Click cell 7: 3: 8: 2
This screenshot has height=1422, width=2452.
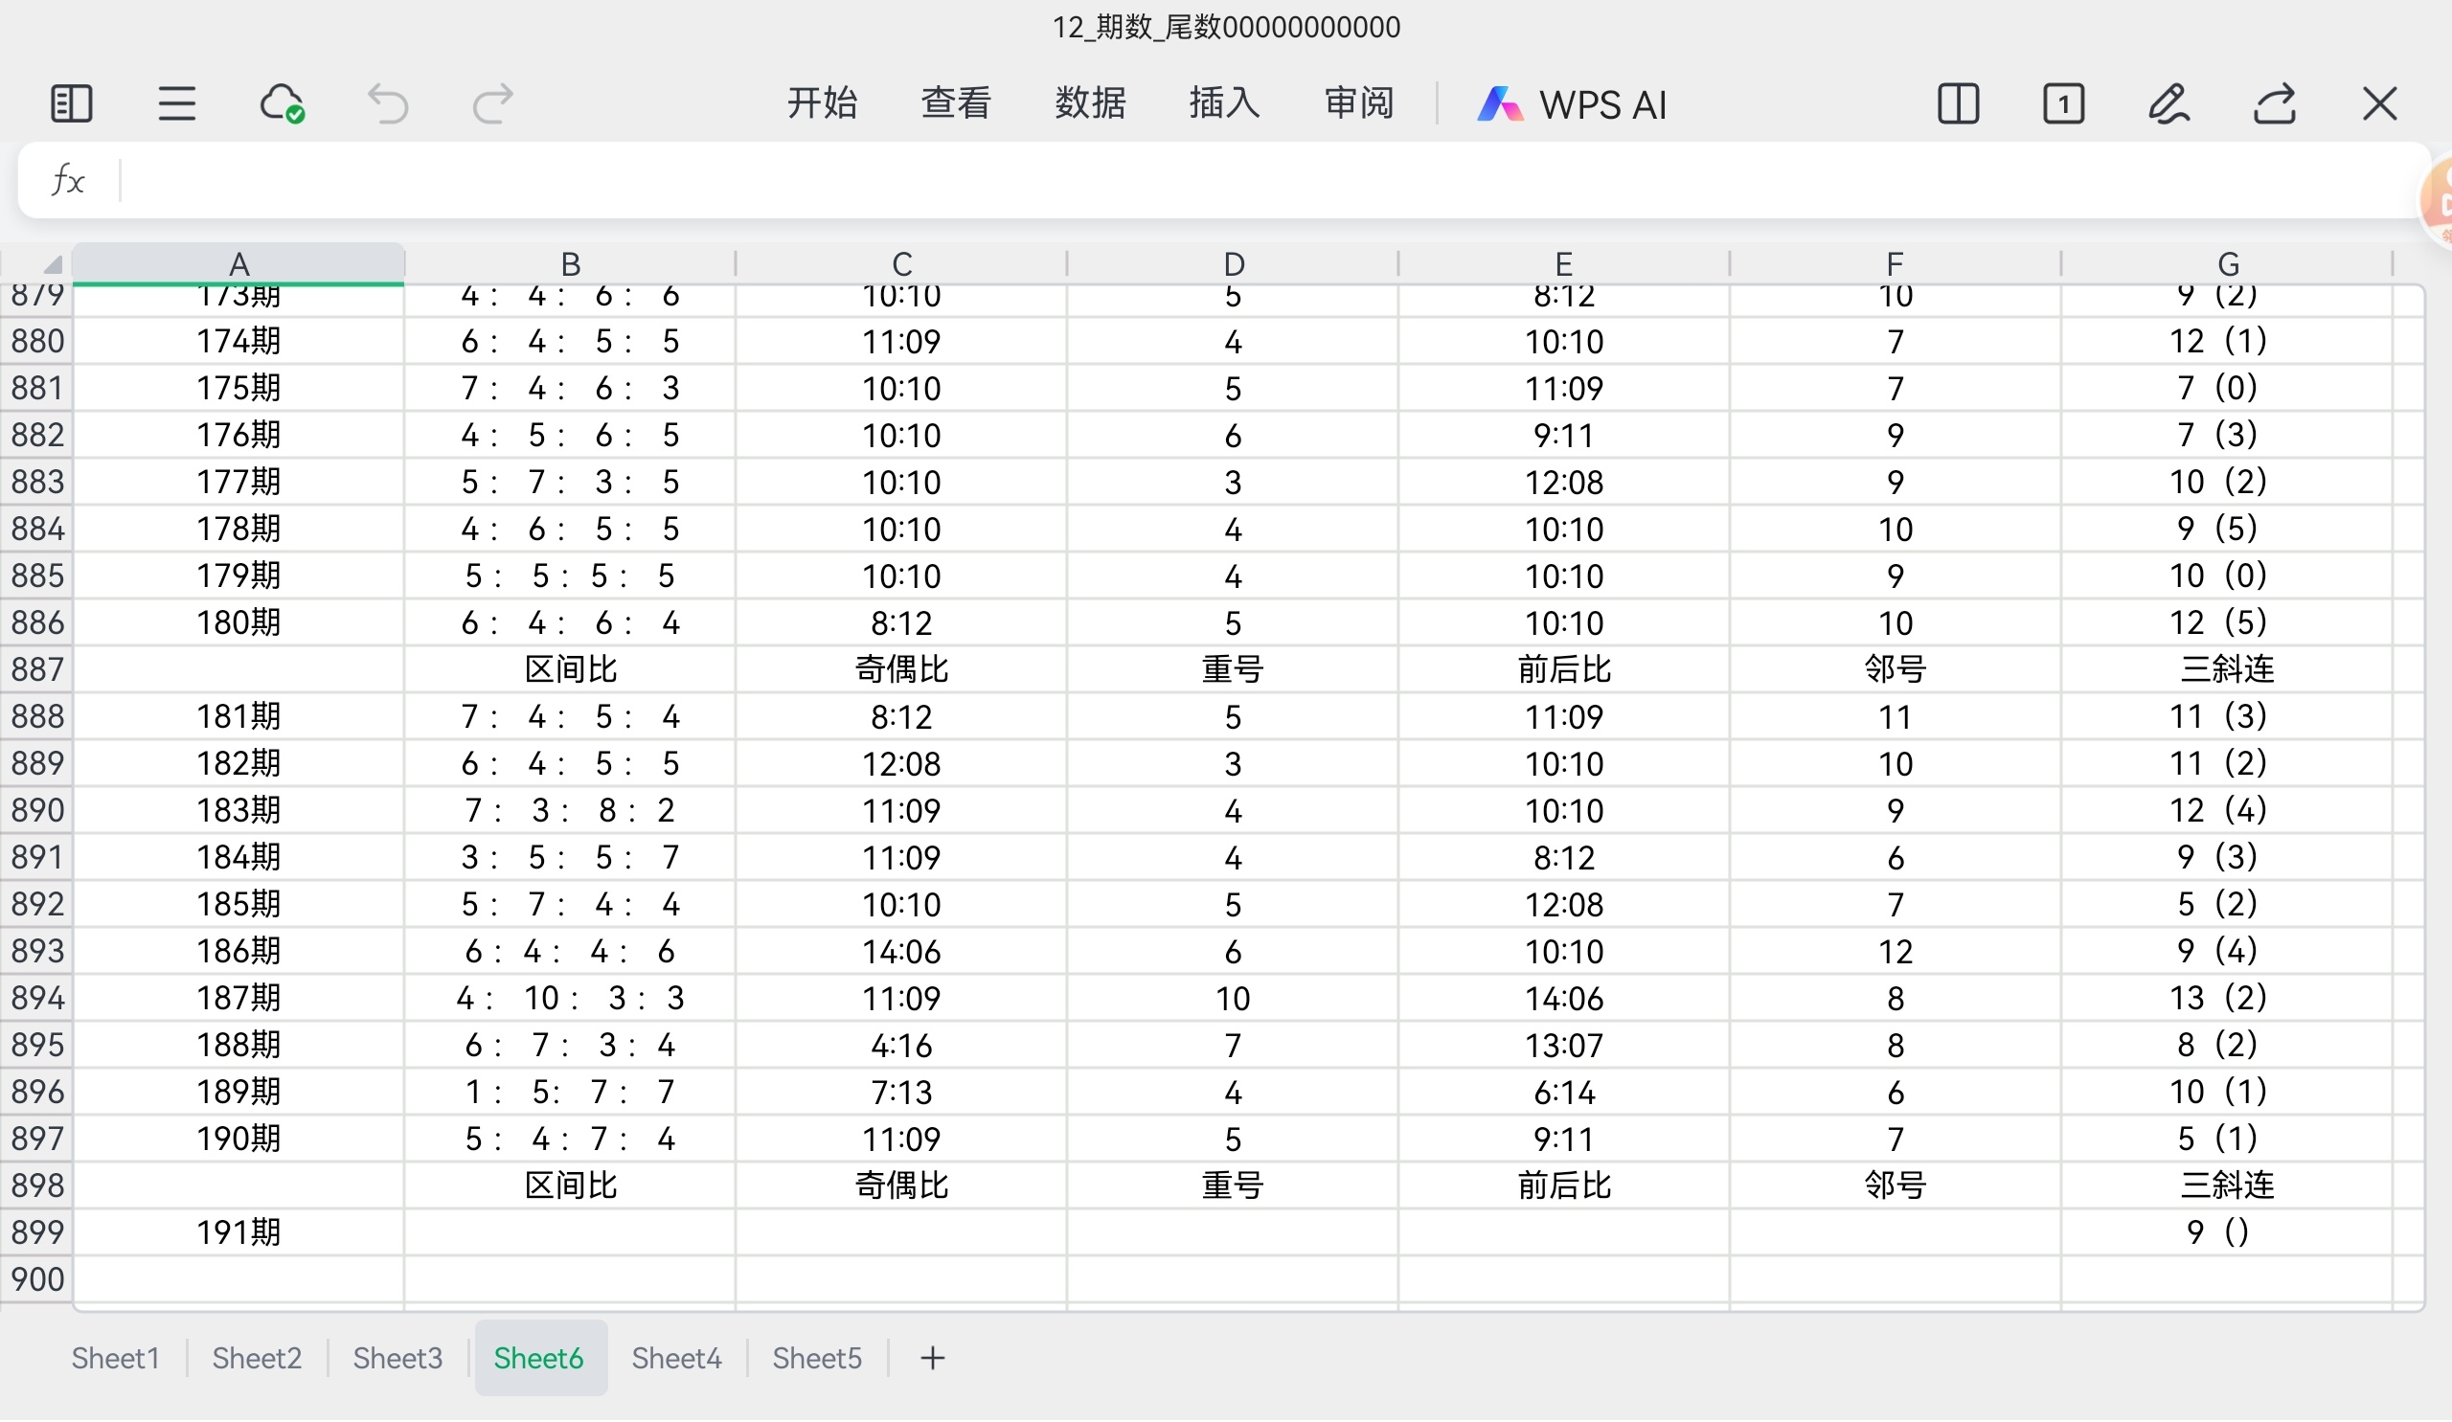pyautogui.click(x=570, y=811)
